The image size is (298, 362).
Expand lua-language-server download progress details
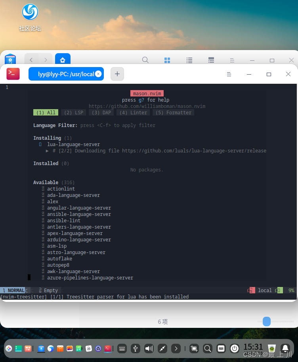(47, 151)
